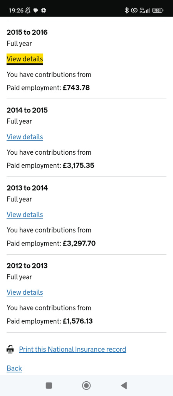Open View details for 2014 to 2015
Image resolution: width=173 pixels, height=396 pixels.
[x=25, y=137]
